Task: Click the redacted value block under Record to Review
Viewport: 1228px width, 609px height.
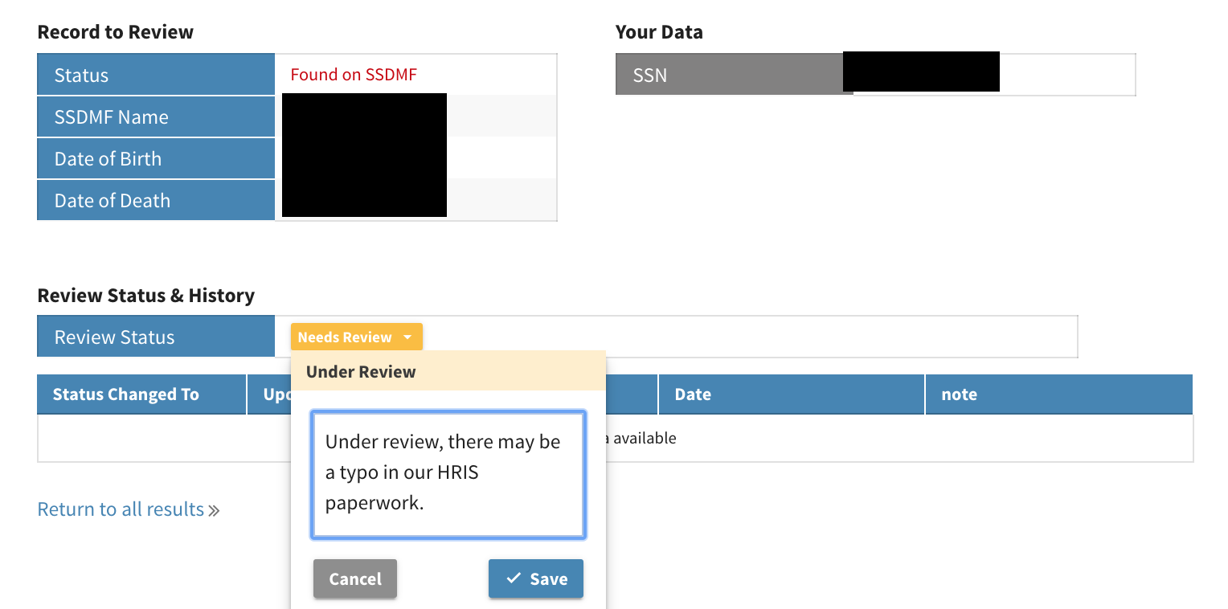Action: pos(364,155)
